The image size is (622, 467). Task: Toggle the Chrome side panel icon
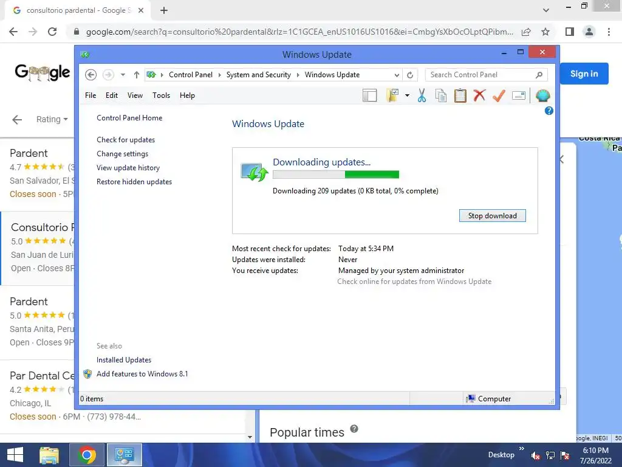click(x=570, y=32)
